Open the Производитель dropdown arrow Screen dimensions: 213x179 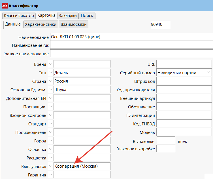(50, 132)
